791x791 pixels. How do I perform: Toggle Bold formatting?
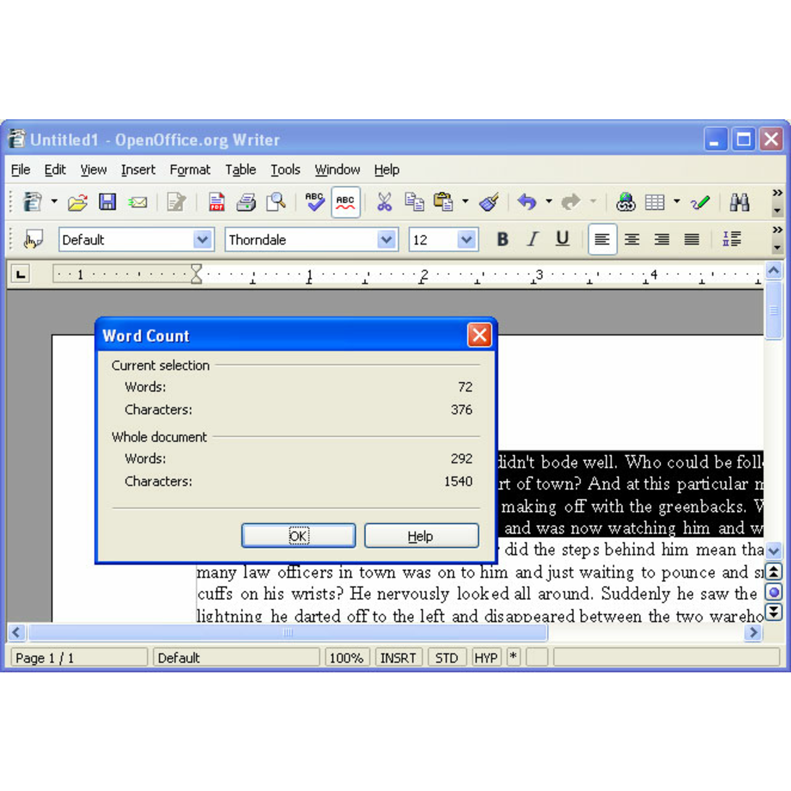click(503, 239)
